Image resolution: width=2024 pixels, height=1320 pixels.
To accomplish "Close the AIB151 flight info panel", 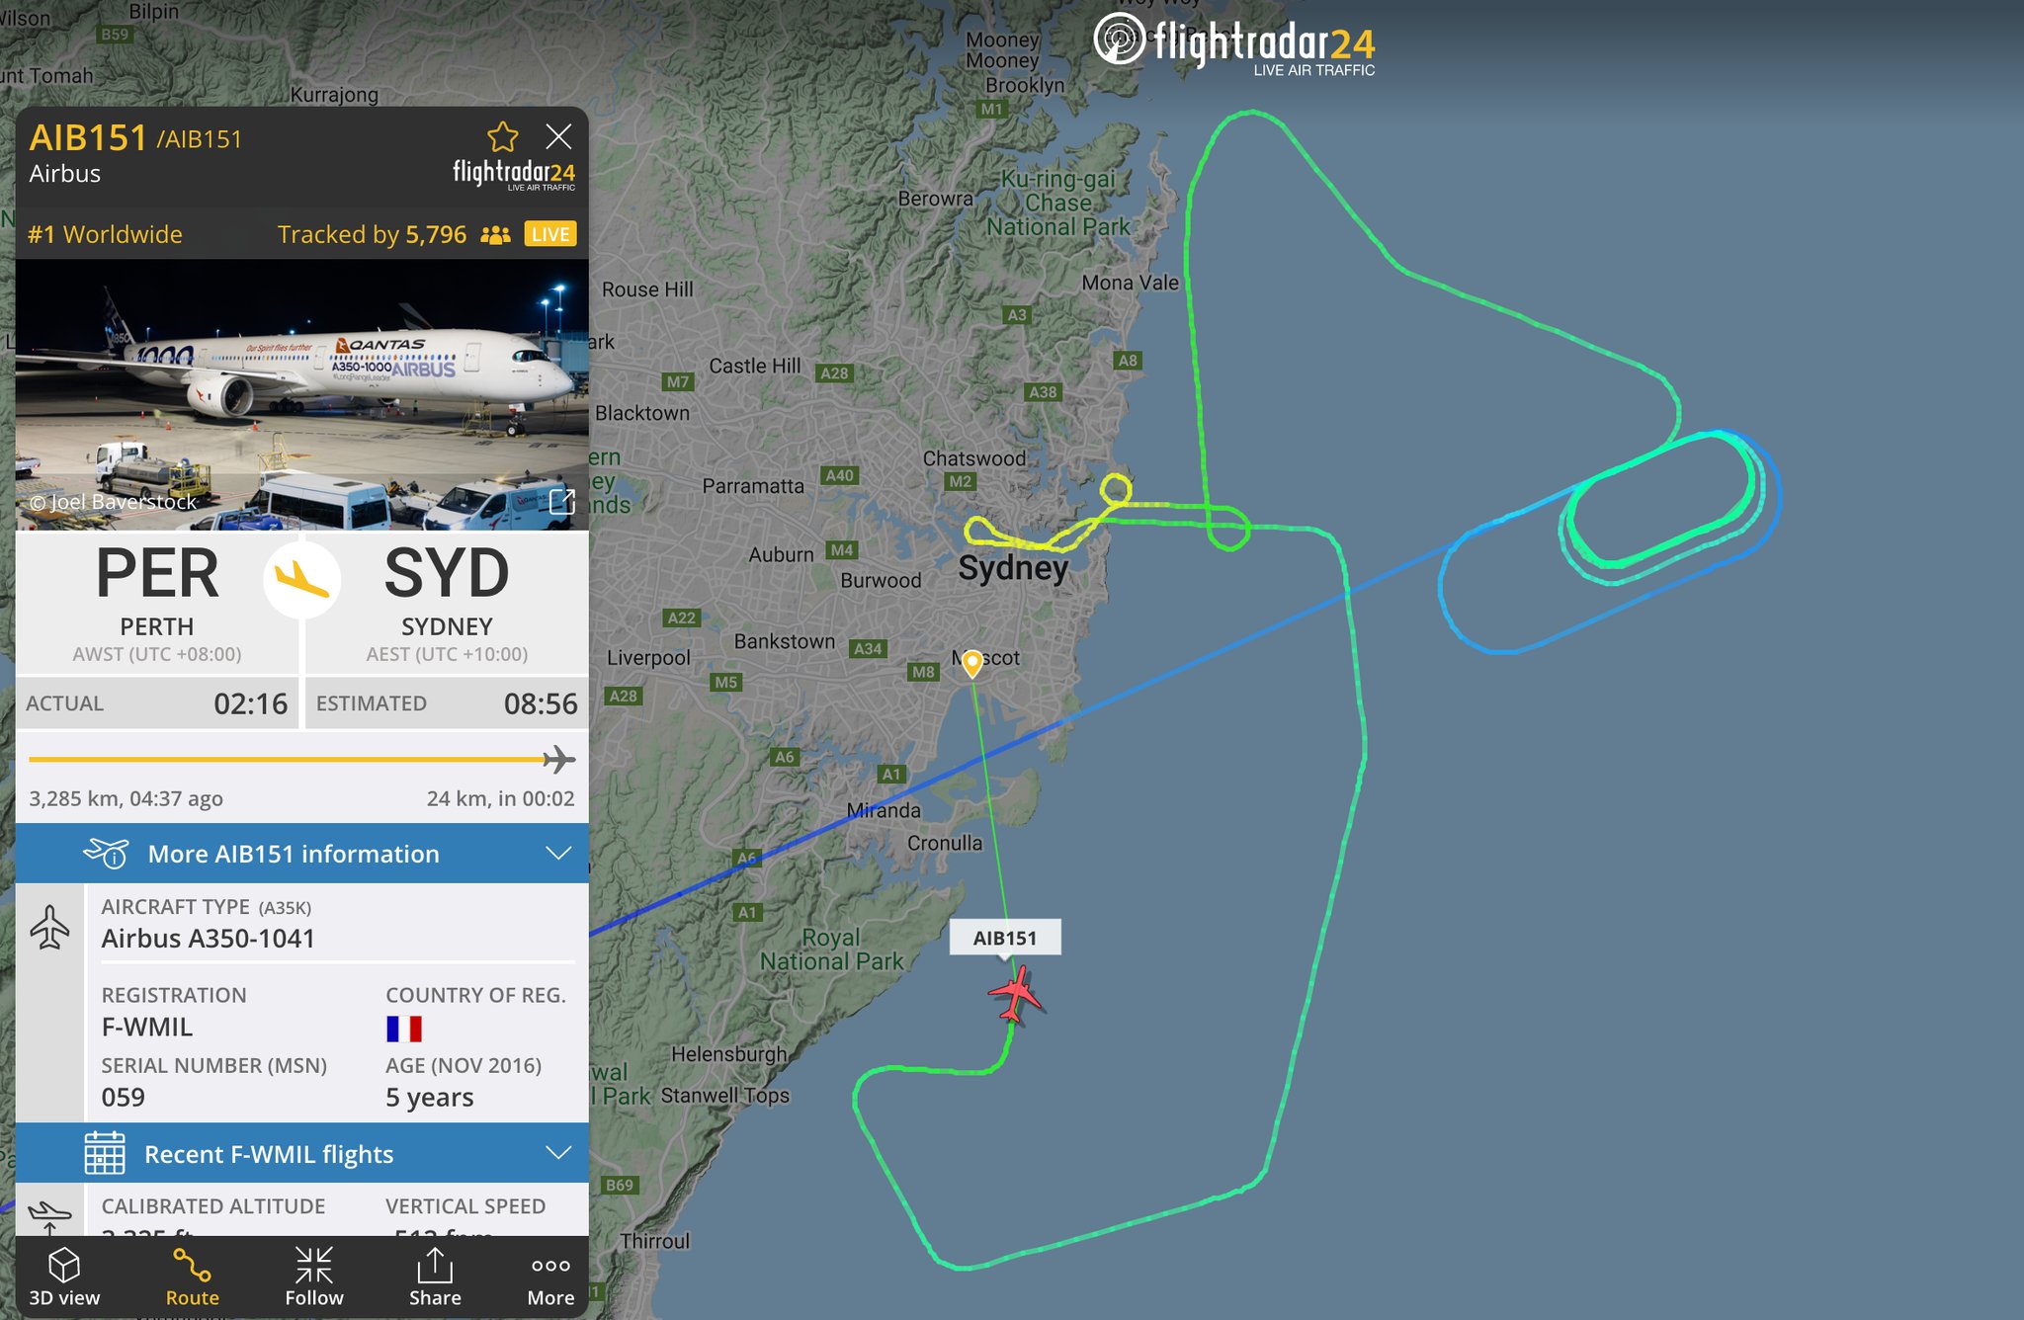I will [x=558, y=136].
